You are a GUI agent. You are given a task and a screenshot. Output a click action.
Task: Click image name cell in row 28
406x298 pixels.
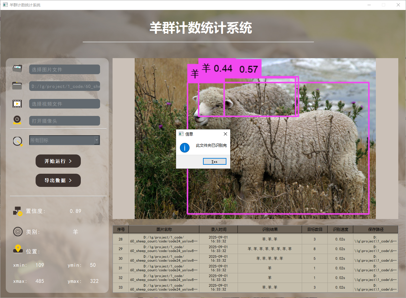pyautogui.click(x=164, y=239)
